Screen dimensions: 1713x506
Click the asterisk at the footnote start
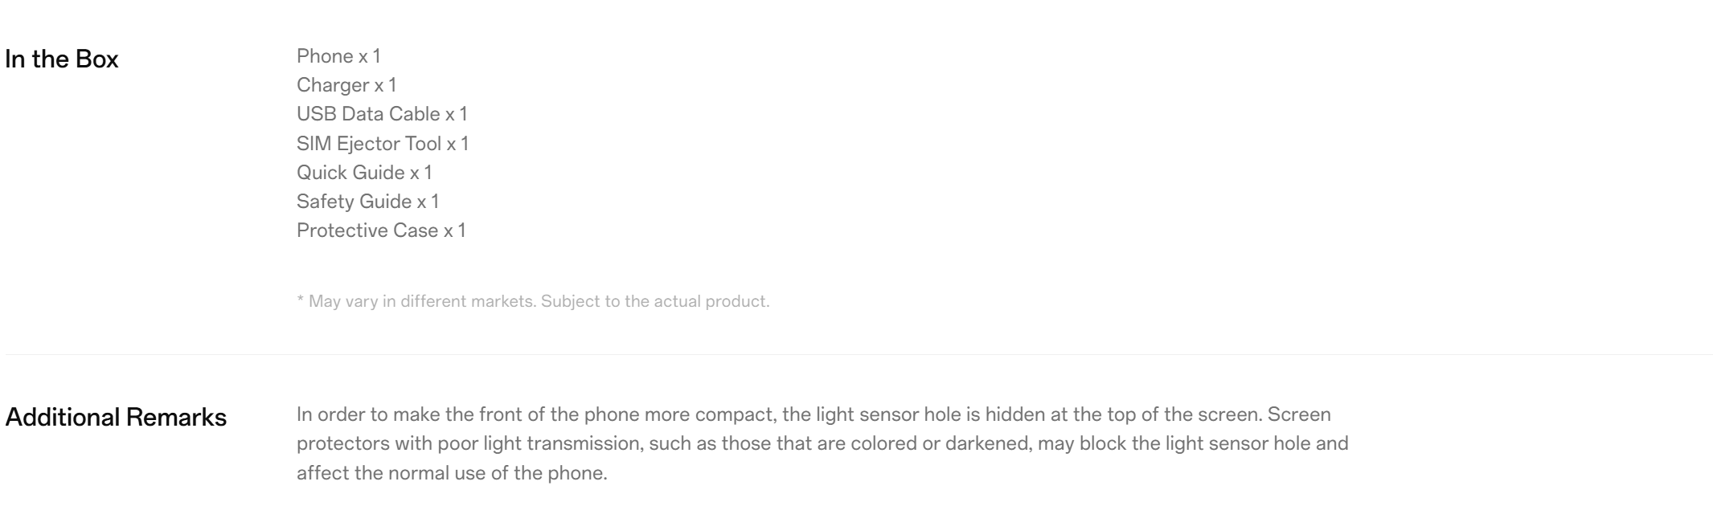point(301,300)
